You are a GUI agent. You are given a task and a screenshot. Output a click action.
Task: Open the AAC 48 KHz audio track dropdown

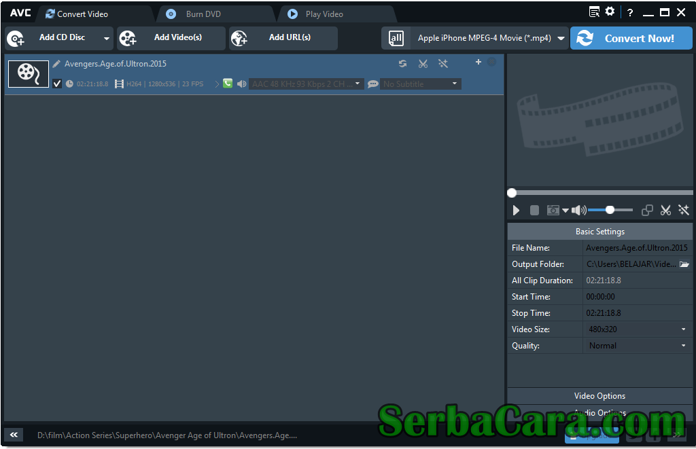(x=307, y=84)
